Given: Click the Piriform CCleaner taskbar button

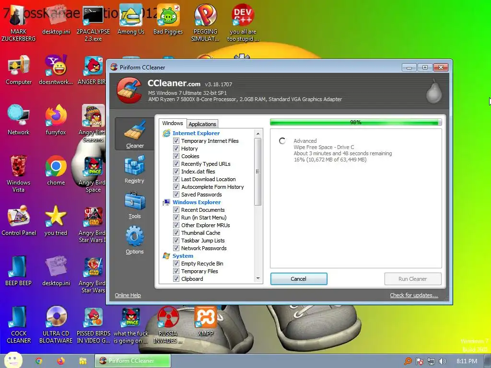Looking at the screenshot, I should click(x=133, y=361).
